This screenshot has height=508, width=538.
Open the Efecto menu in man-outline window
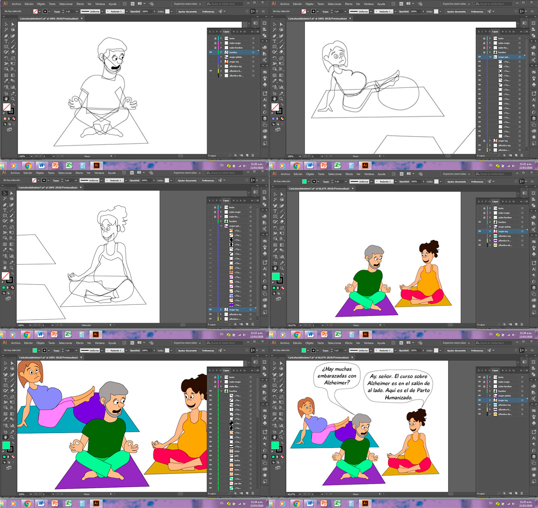point(80,4)
